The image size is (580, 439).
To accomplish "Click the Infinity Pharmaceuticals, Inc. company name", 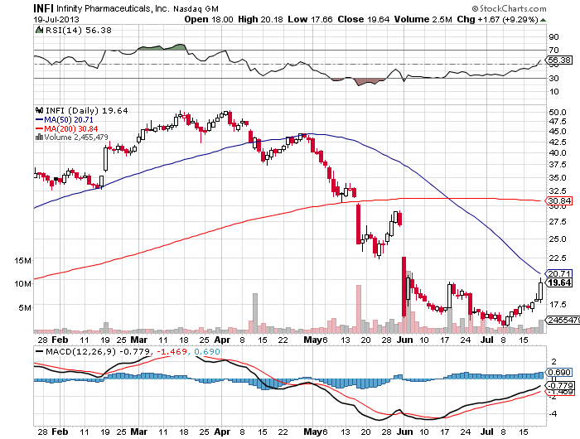I will tap(114, 8).
